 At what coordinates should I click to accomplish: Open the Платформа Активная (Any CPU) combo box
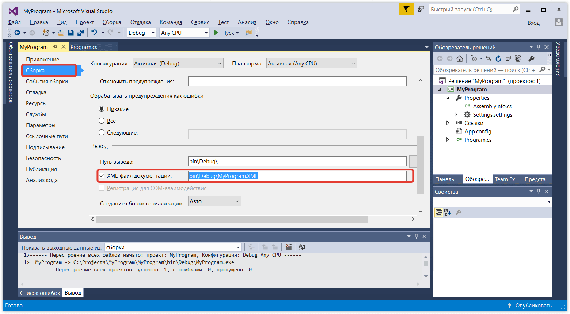click(312, 64)
